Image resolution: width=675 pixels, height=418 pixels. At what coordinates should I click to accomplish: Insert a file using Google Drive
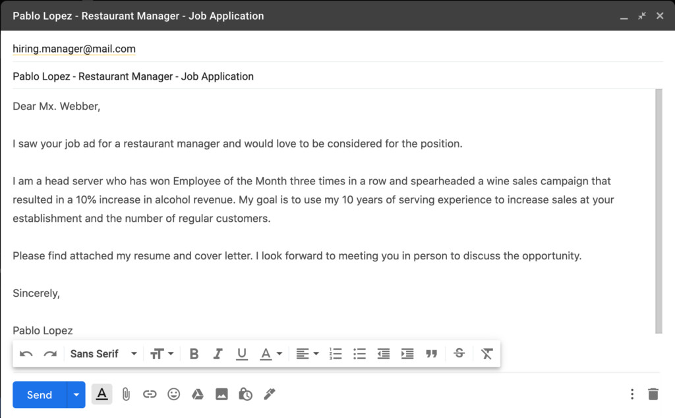coord(197,394)
